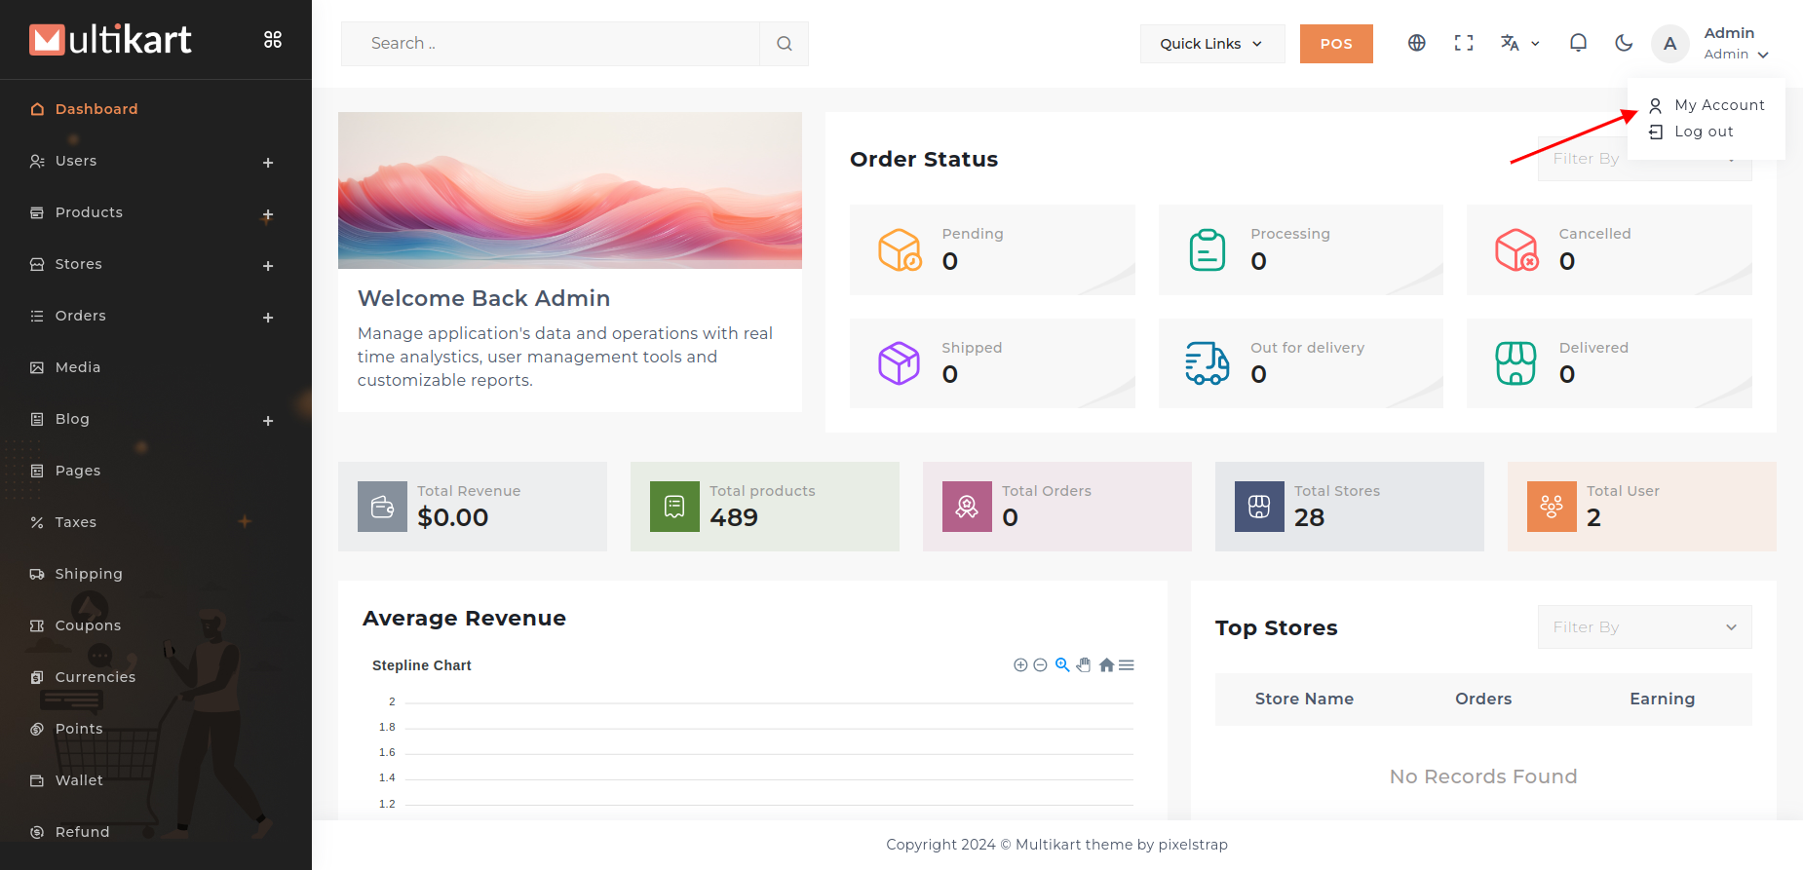
Task: Open the chart hamburger menu icon
Action: pos(1127,665)
